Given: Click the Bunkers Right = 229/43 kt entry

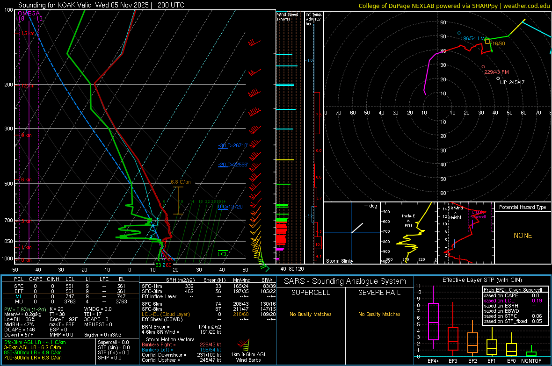Looking at the screenshot, I should pos(182,344).
